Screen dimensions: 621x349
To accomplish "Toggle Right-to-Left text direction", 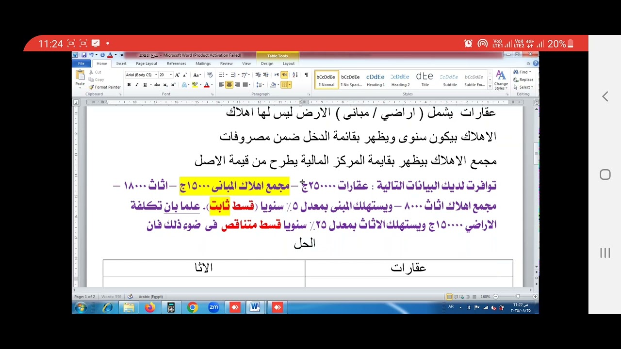I will pyautogui.click(x=284, y=75).
